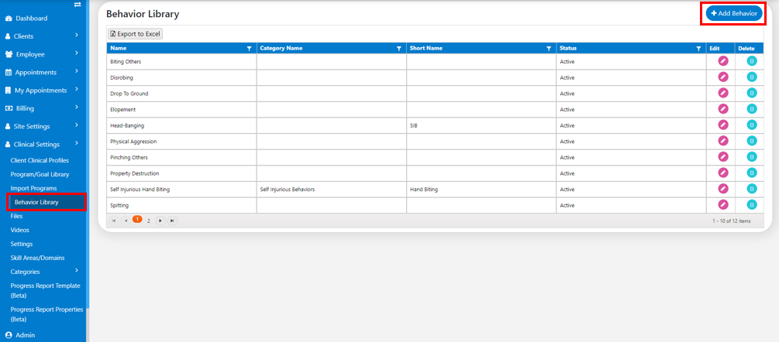Delete the Property Destruction row
The height and width of the screenshot is (342, 779).
[x=752, y=173]
